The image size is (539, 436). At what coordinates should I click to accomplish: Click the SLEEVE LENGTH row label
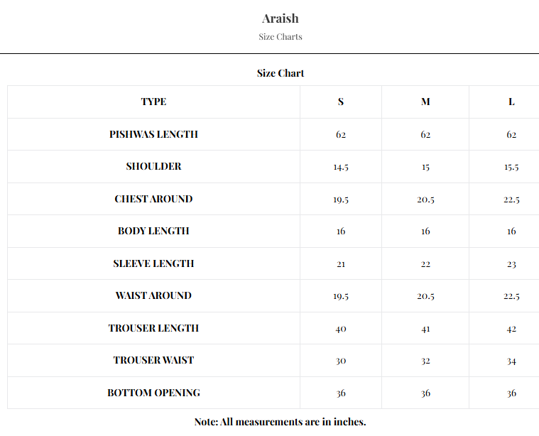[x=153, y=263]
